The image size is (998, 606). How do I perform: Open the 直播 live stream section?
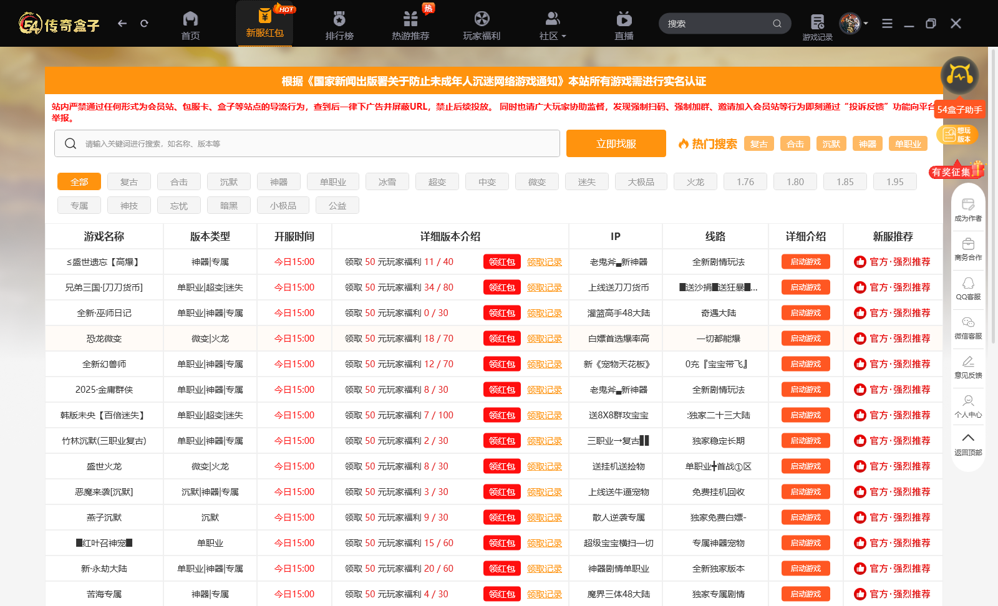tap(624, 25)
